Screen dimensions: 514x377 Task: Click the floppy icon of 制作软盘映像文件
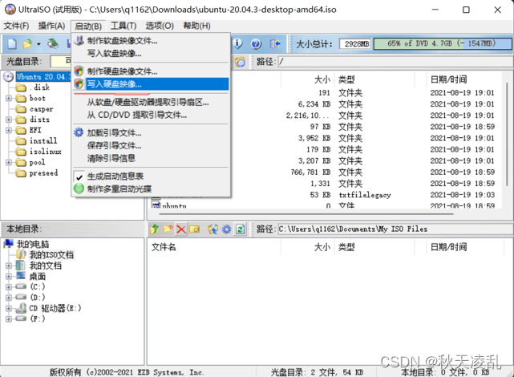[79, 41]
